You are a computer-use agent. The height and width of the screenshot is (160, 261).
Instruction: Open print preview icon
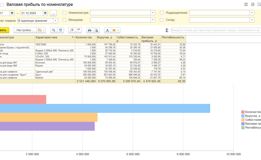[96, 30]
